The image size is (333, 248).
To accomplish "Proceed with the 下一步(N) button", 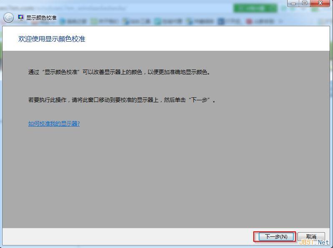I will pos(276,237).
